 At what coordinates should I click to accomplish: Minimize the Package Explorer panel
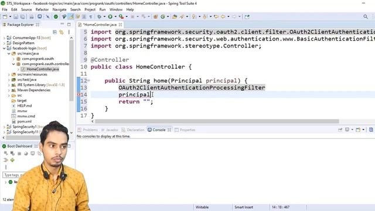[62, 24]
